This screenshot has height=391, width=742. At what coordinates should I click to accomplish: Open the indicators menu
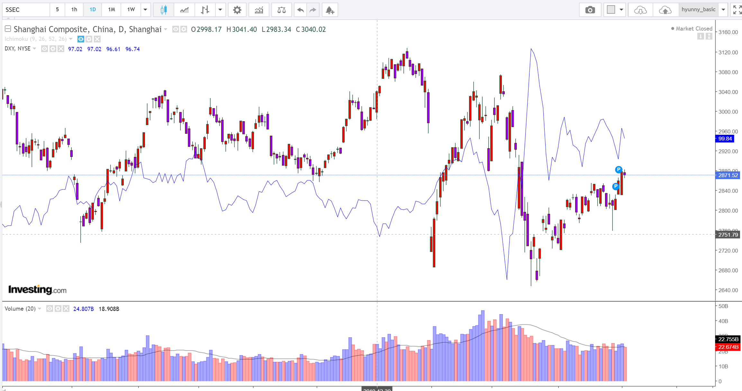click(x=259, y=10)
